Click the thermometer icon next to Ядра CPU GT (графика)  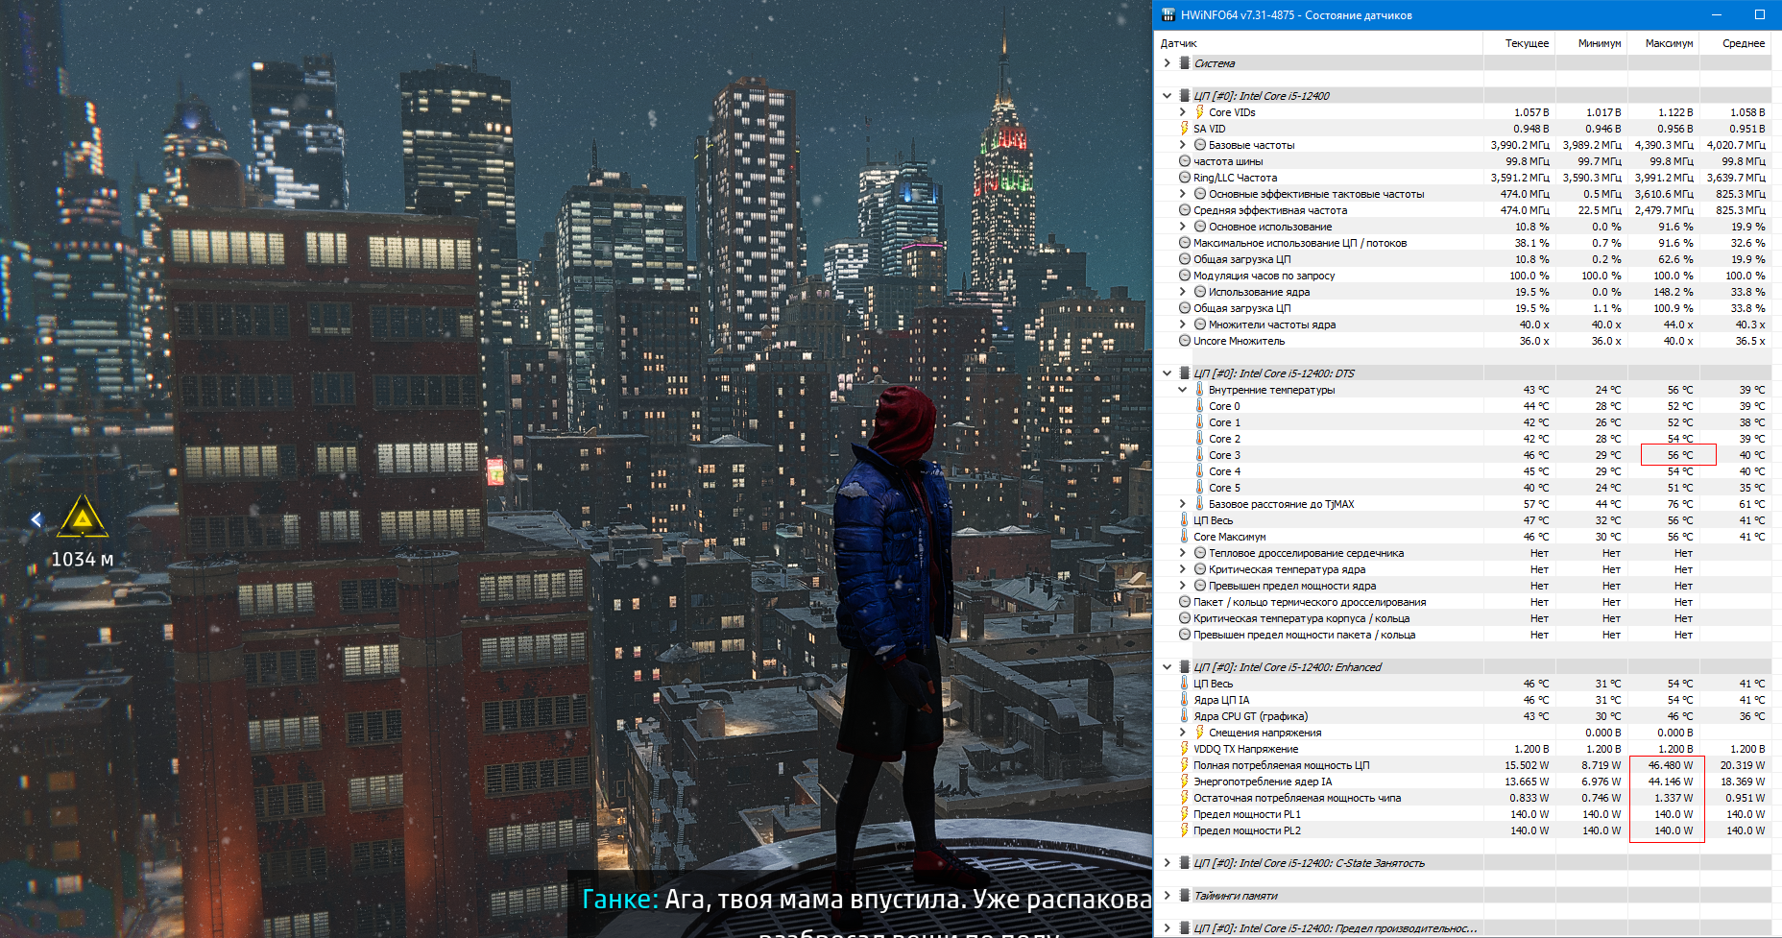point(1184,716)
